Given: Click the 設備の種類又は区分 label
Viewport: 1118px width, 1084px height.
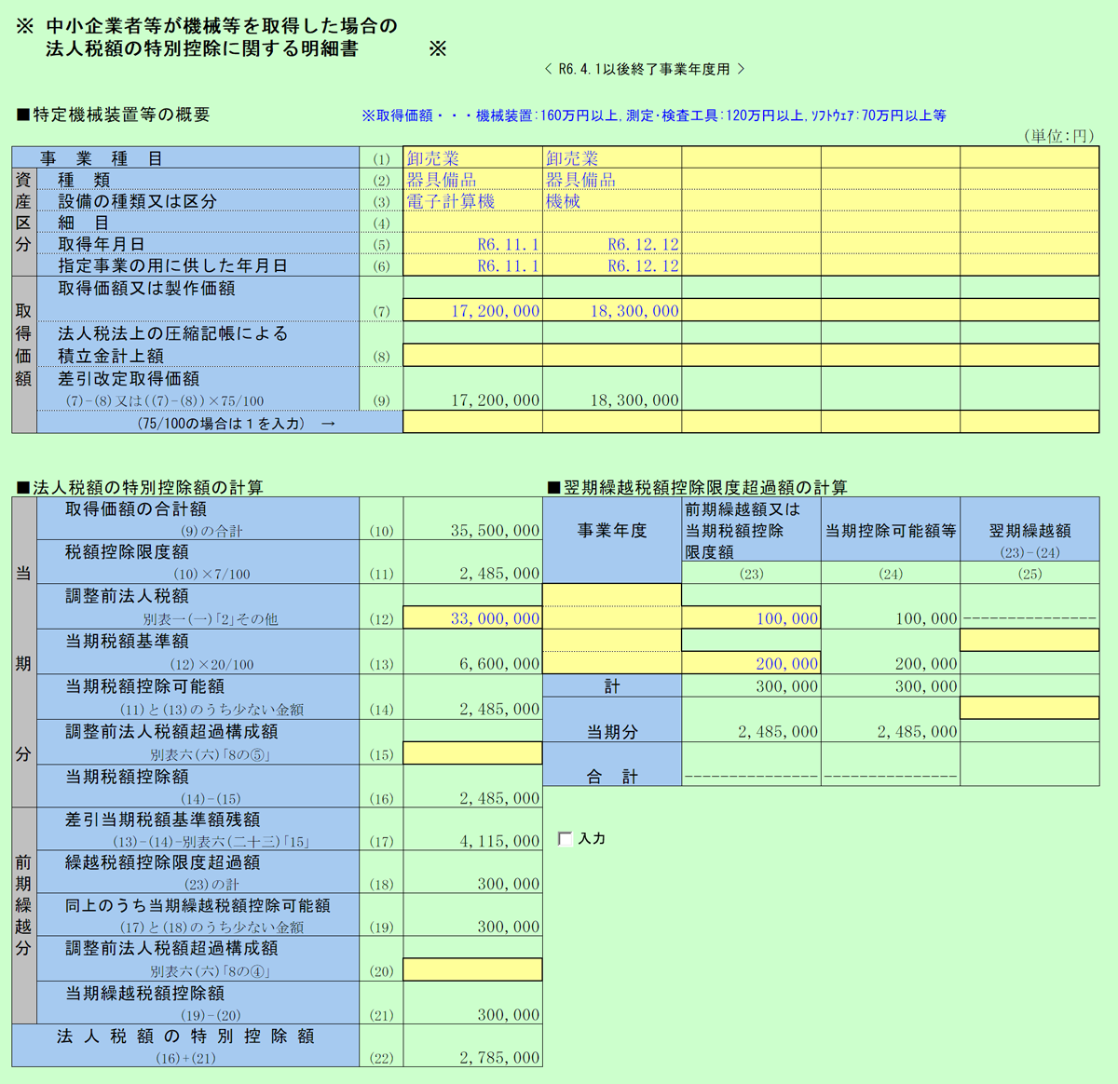Looking at the screenshot, I should pos(137,201).
